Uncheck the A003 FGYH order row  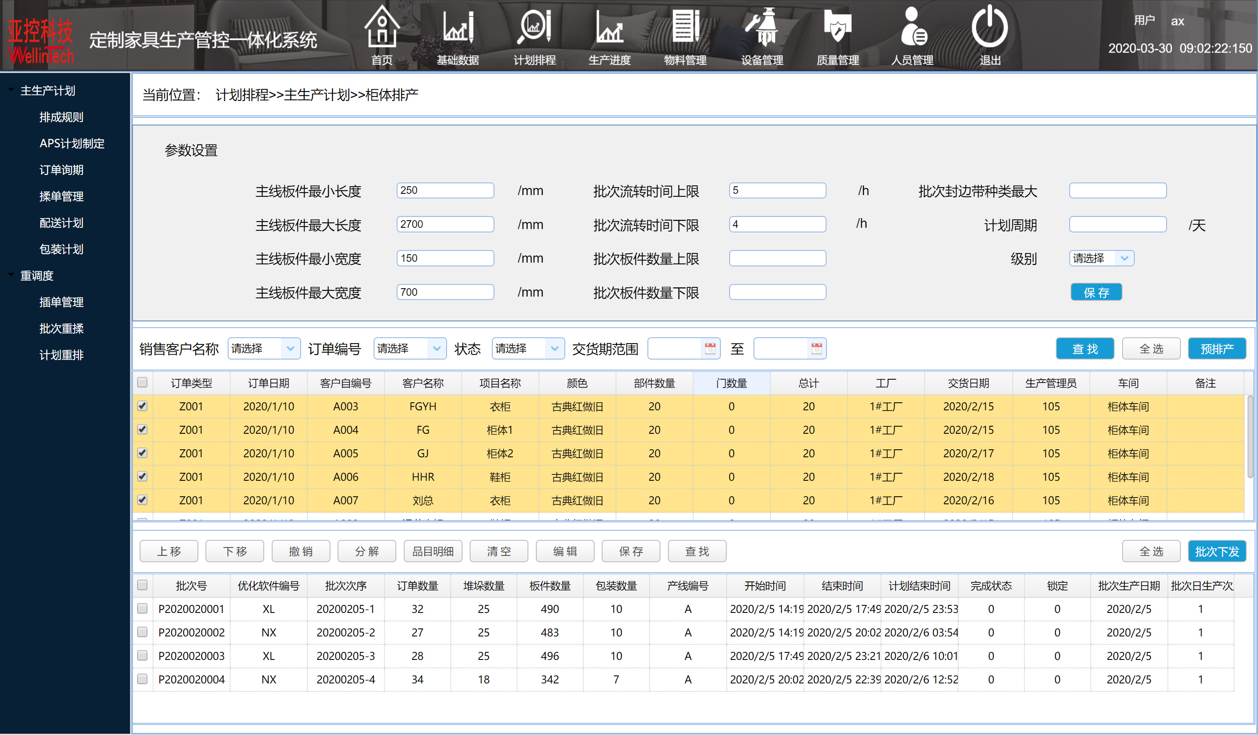pyautogui.click(x=142, y=406)
